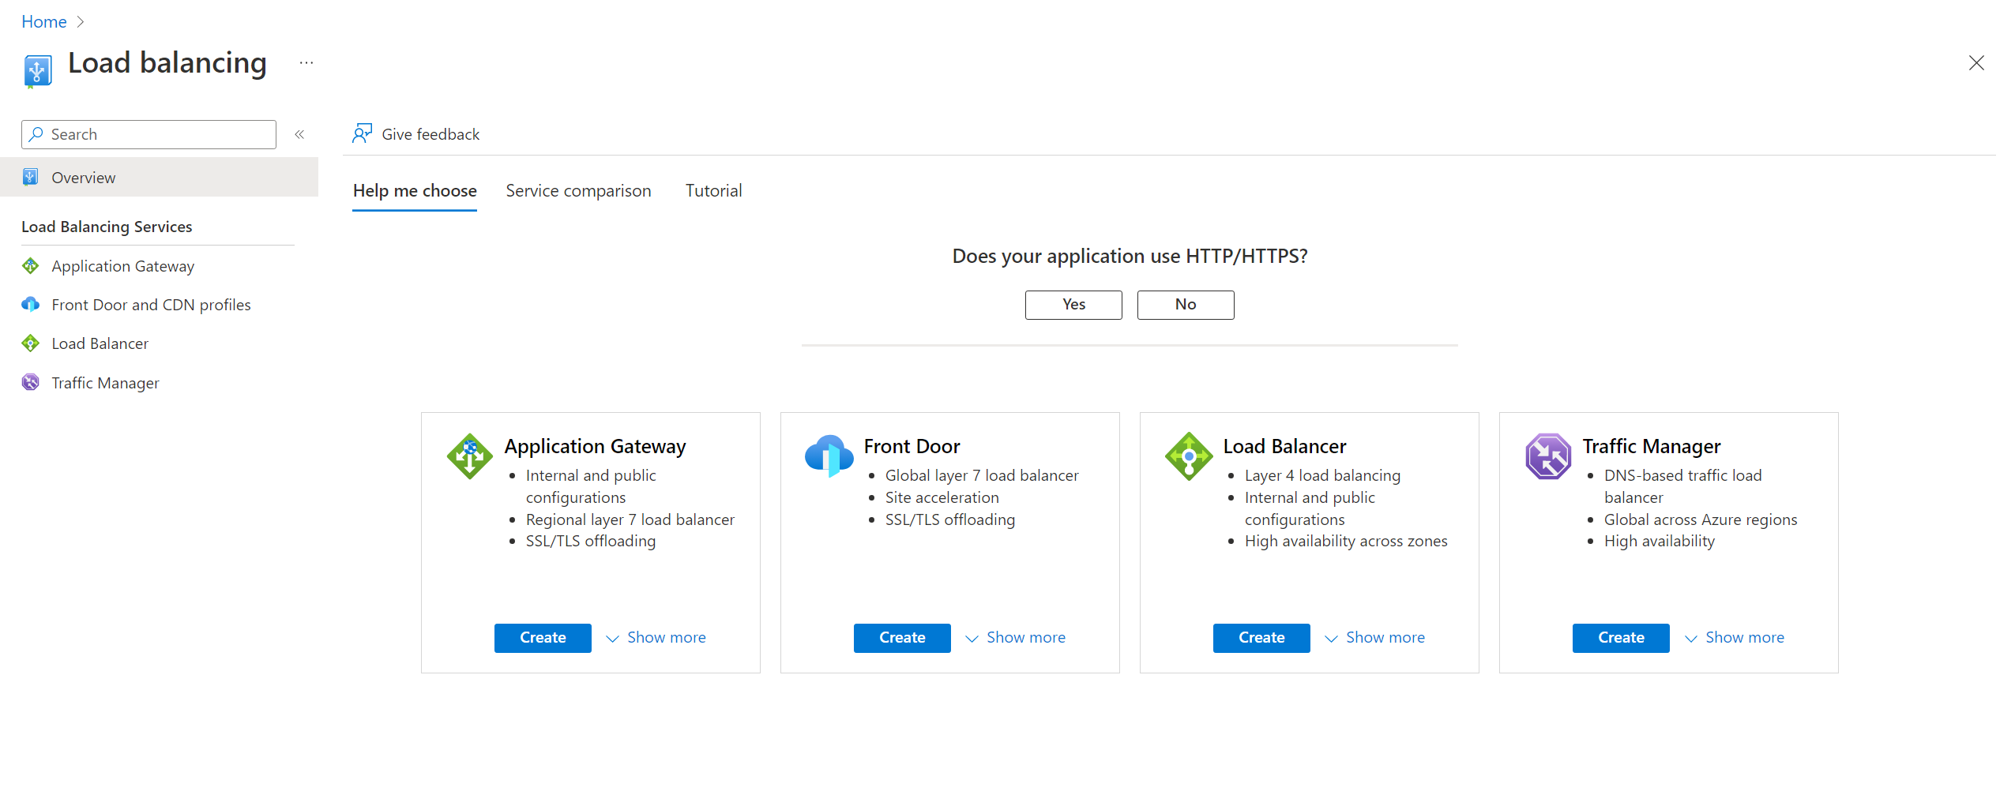Click the search magnifier icon
Viewport: 2015px width, 795px height.
point(36,134)
